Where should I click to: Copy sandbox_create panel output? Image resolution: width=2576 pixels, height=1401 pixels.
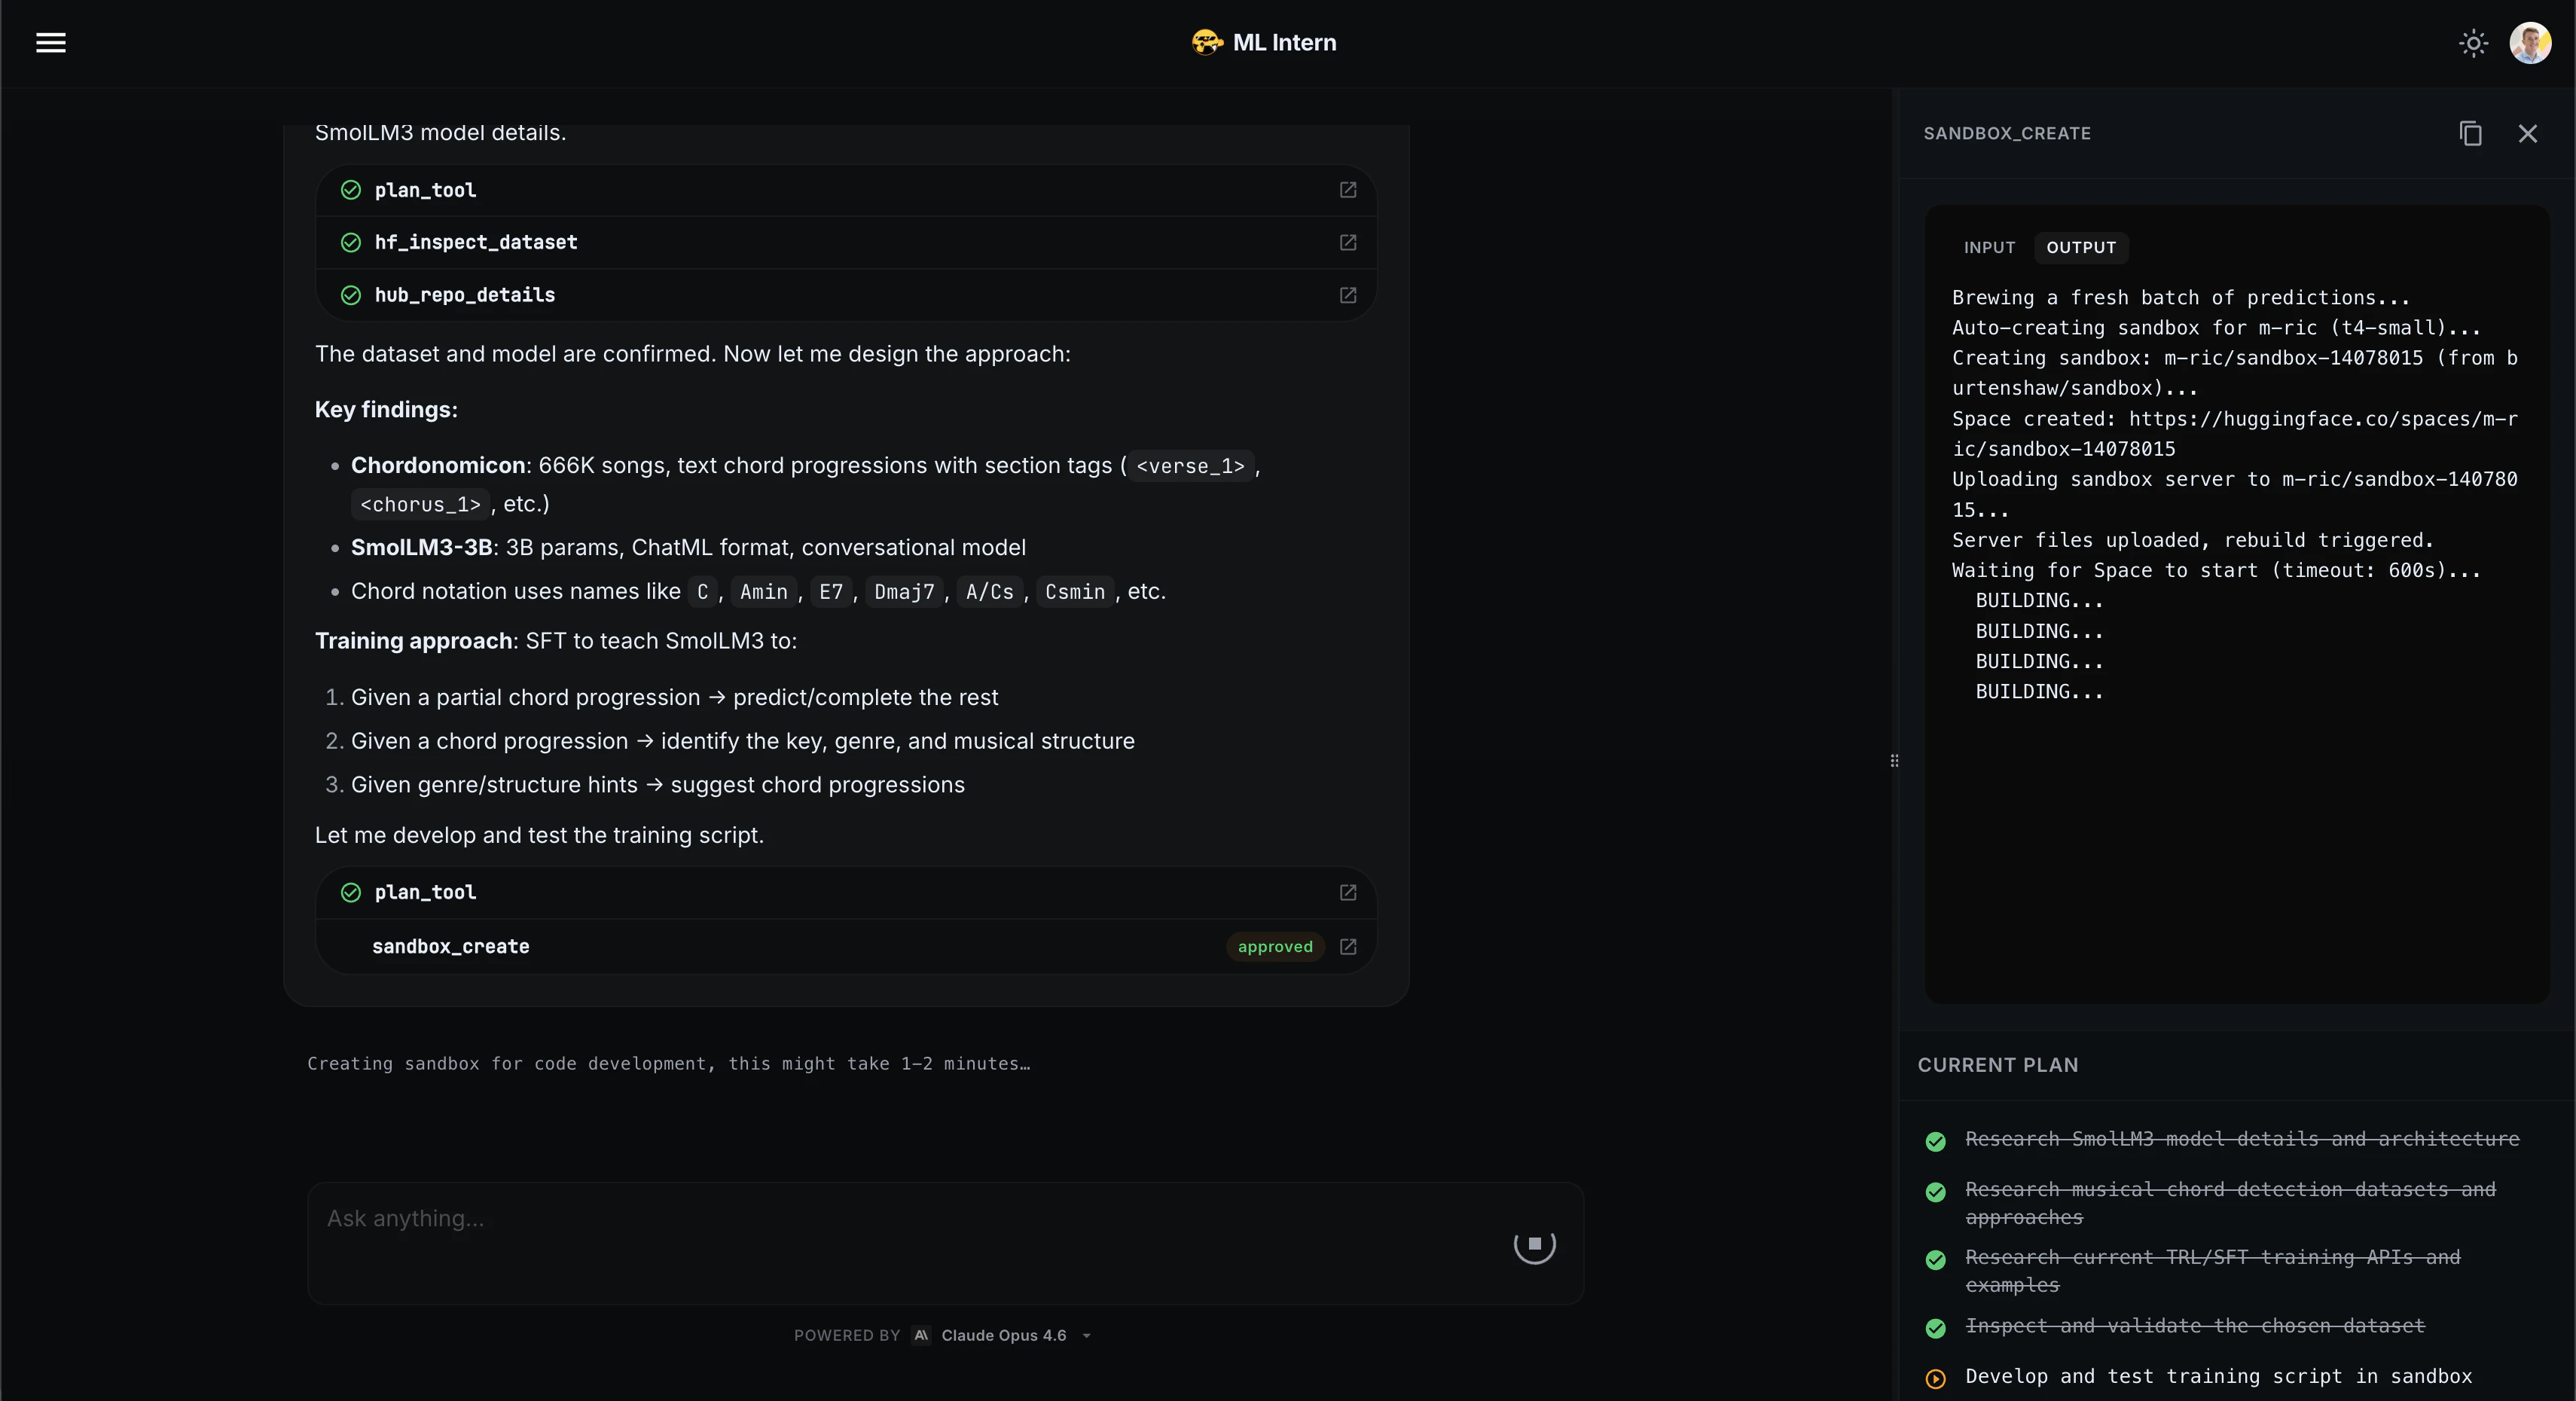(2470, 133)
